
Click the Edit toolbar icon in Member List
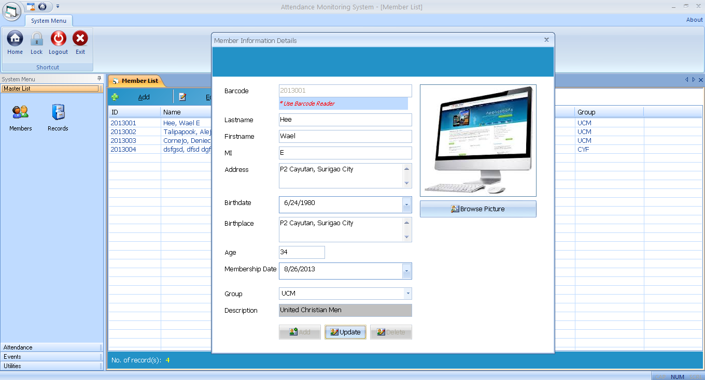click(182, 97)
